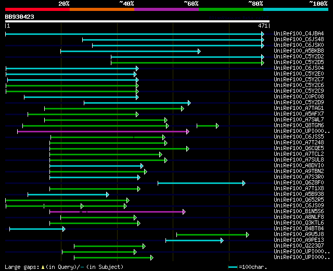Select the UniRef100_A7SWL7 label
Viewport: 333px width, 271px height.
[299, 120]
